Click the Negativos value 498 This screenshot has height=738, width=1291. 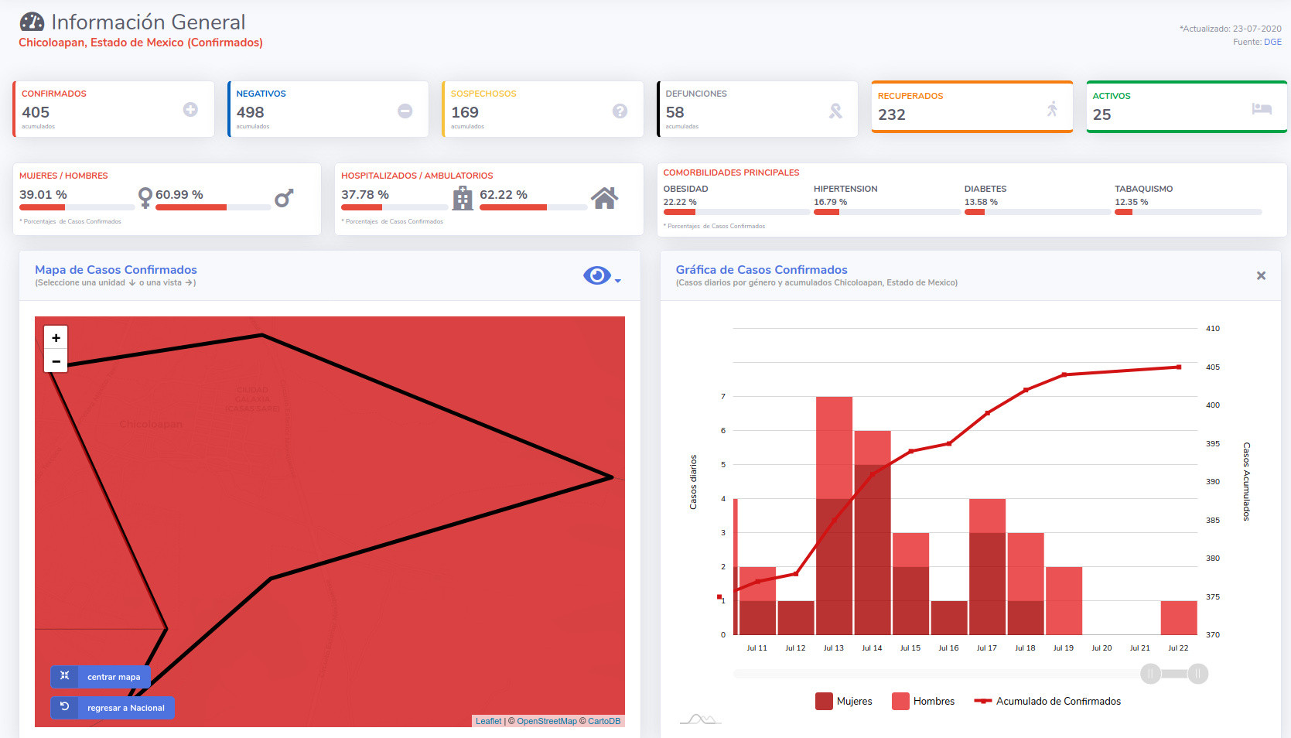click(250, 112)
